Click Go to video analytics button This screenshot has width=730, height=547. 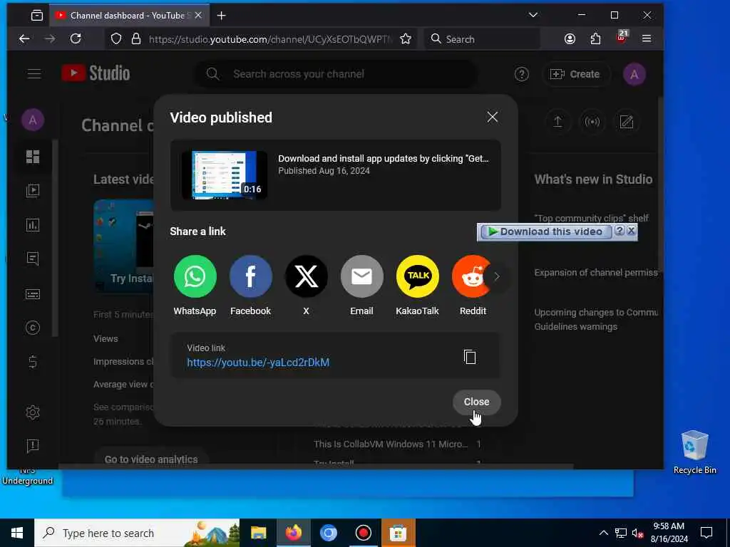pos(151,459)
